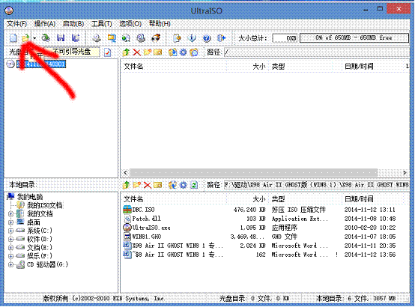Open the 操作(A) menu

point(45,24)
